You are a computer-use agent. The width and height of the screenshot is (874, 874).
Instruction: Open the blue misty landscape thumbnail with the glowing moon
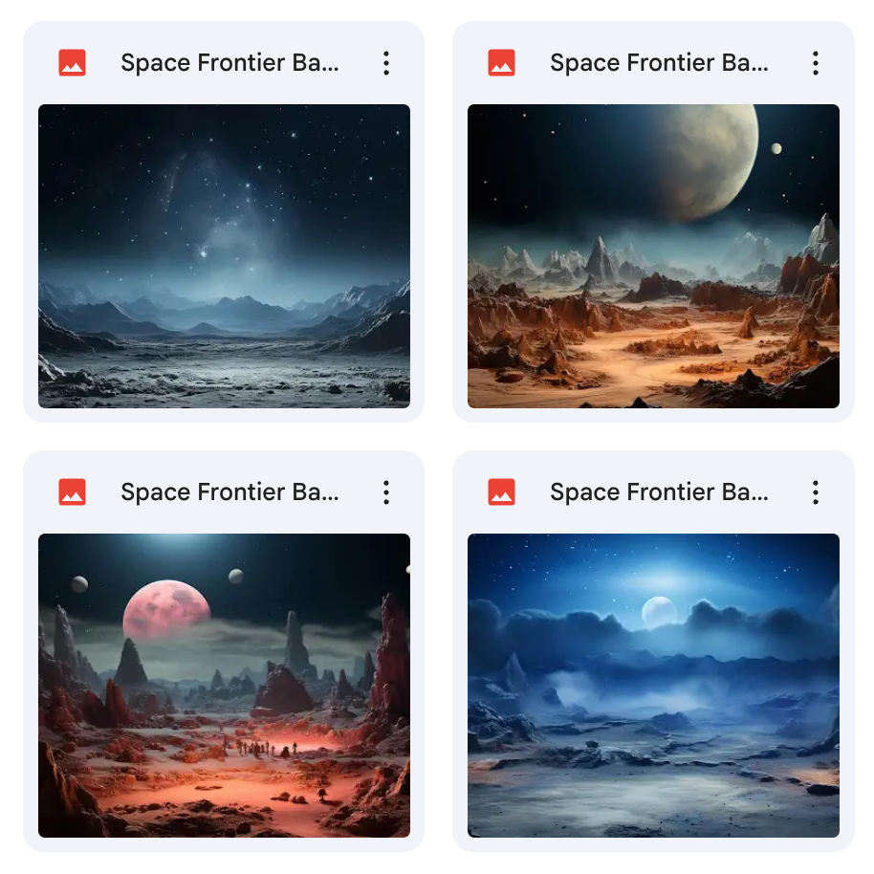pos(653,685)
